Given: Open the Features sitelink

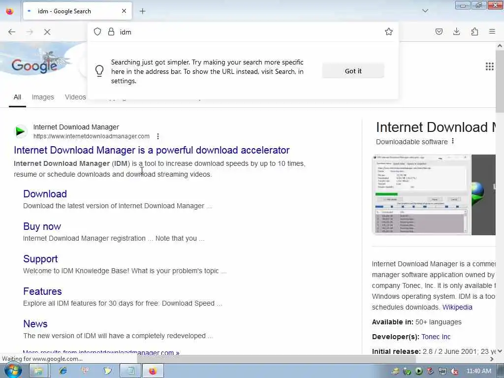Looking at the screenshot, I should [42, 291].
